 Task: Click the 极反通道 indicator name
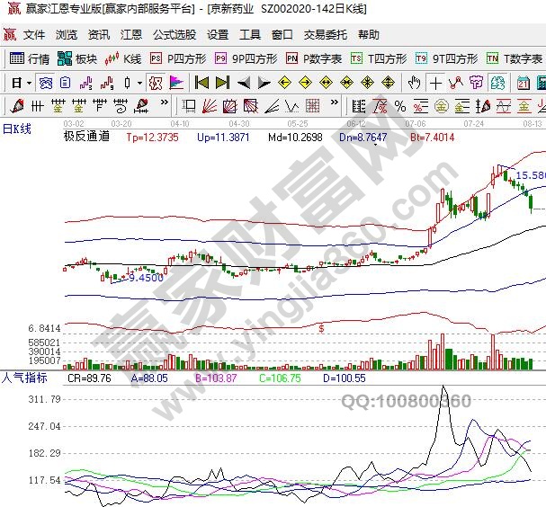tap(85, 138)
